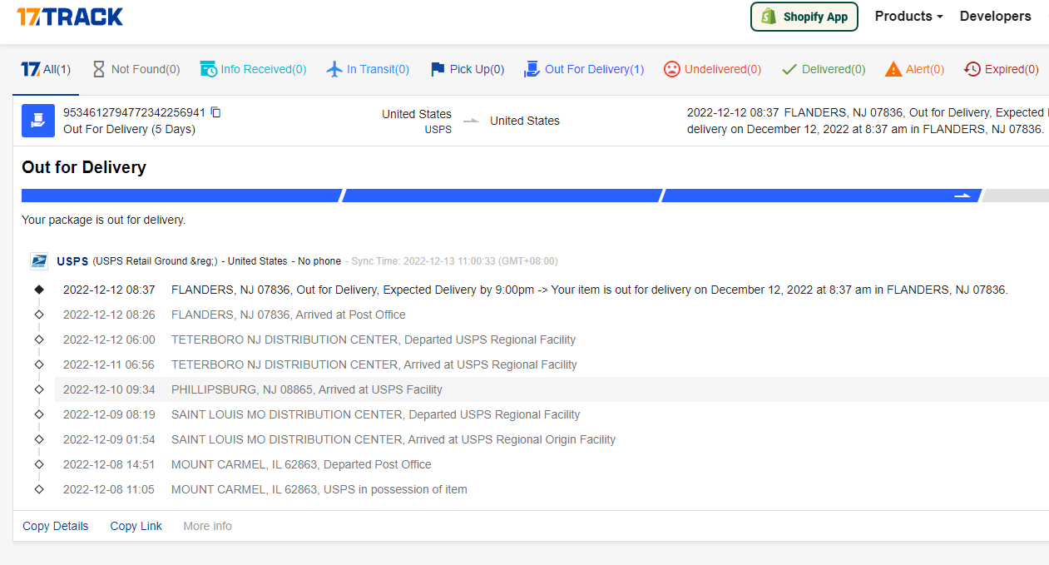Expand the Products dropdown menu
The height and width of the screenshot is (565, 1049).
pos(908,17)
